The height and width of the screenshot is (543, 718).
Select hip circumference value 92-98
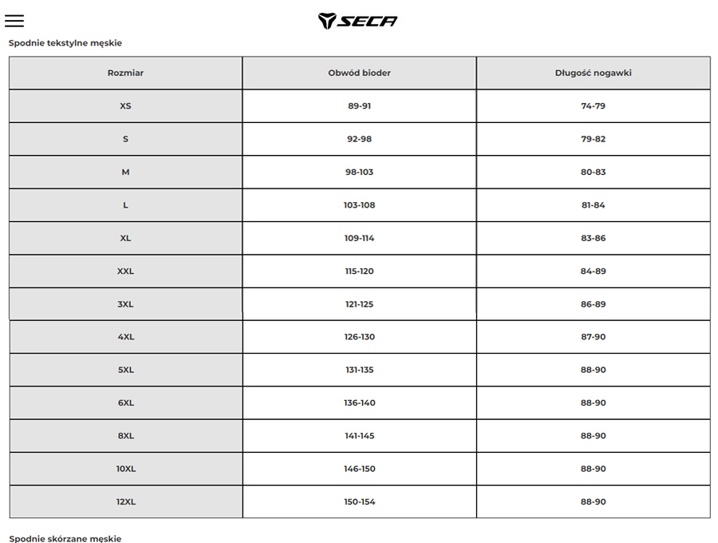(359, 139)
